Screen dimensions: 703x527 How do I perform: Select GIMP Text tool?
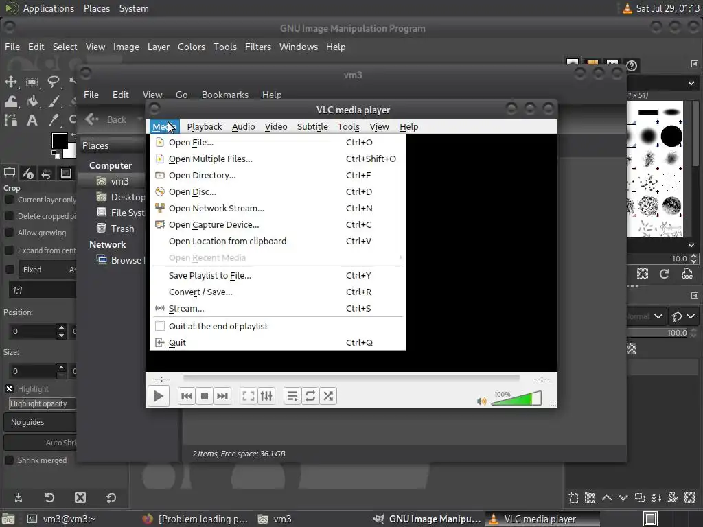coord(32,121)
